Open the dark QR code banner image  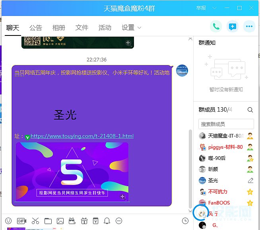point(78,42)
